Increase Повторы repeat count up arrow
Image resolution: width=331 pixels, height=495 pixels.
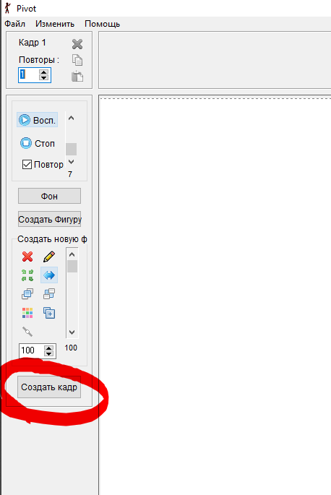pos(44,72)
